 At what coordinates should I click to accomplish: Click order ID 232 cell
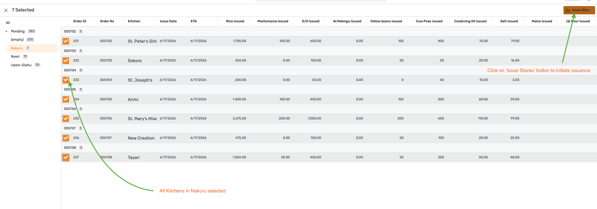point(76,61)
